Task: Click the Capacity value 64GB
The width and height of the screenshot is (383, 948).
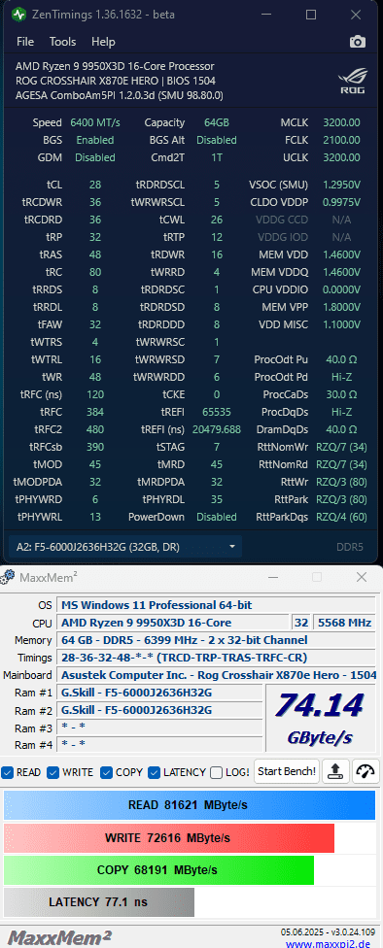Action: 217,122
